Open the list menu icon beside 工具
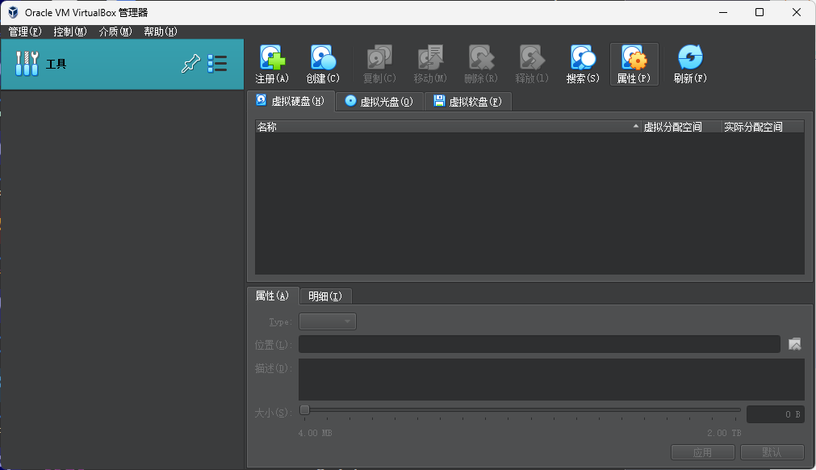This screenshot has height=470, width=816. [217, 65]
